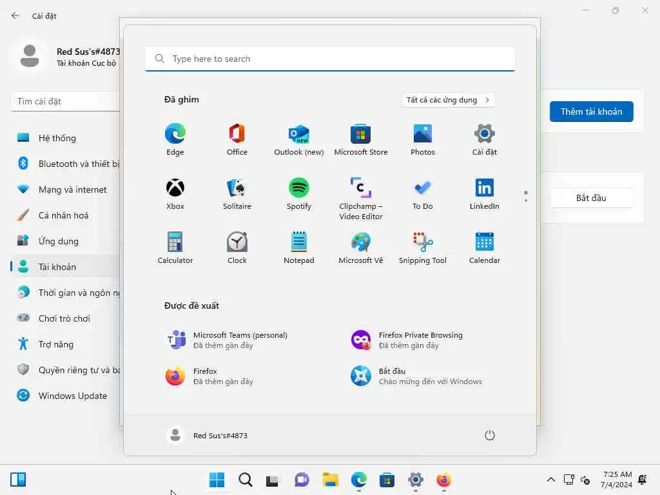This screenshot has height=495, width=660.
Task: Open Solitaire game
Action: click(237, 194)
